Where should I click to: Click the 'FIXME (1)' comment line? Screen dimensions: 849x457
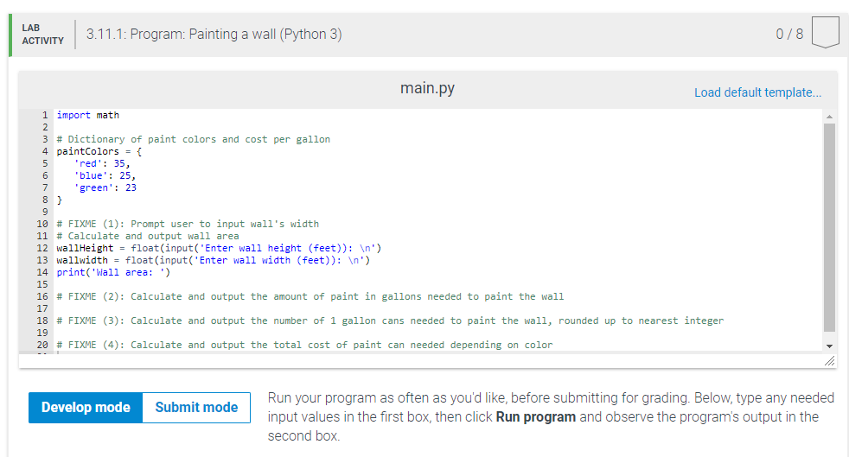pos(188,224)
